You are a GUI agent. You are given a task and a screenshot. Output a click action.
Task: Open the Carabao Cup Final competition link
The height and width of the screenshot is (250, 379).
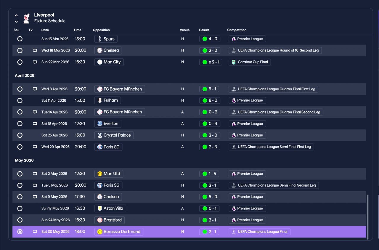click(x=250, y=62)
